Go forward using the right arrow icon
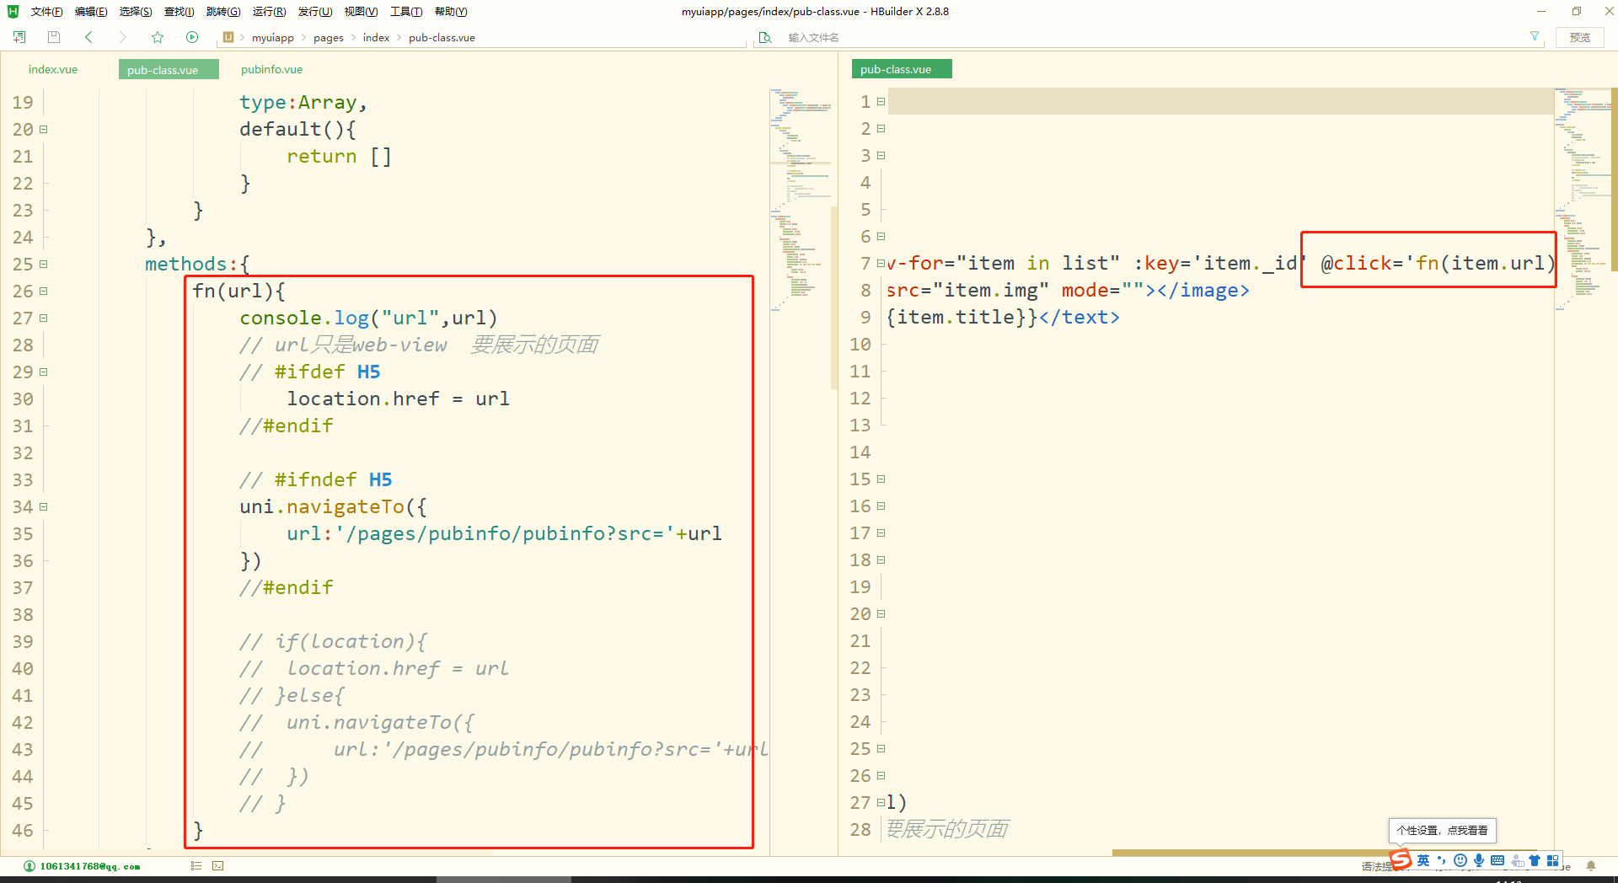 [x=123, y=37]
